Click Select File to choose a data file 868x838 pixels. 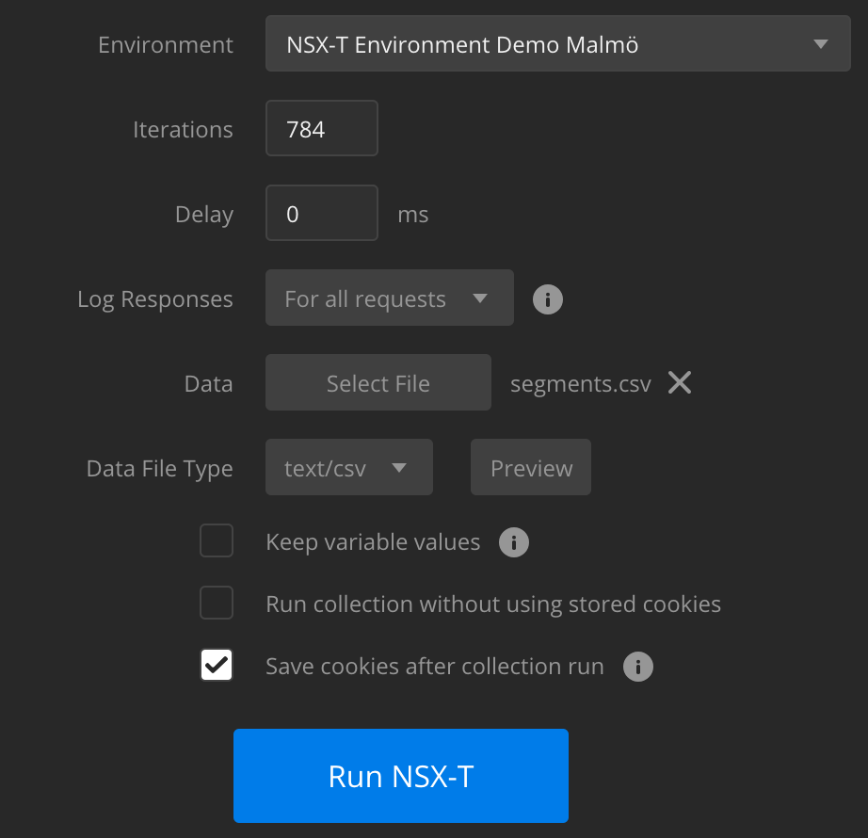pyautogui.click(x=378, y=382)
